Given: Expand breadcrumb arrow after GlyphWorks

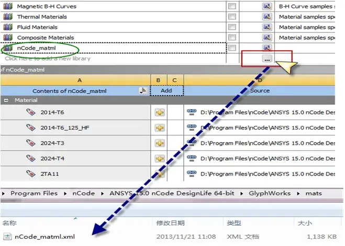Looking at the screenshot, I should [298, 194].
